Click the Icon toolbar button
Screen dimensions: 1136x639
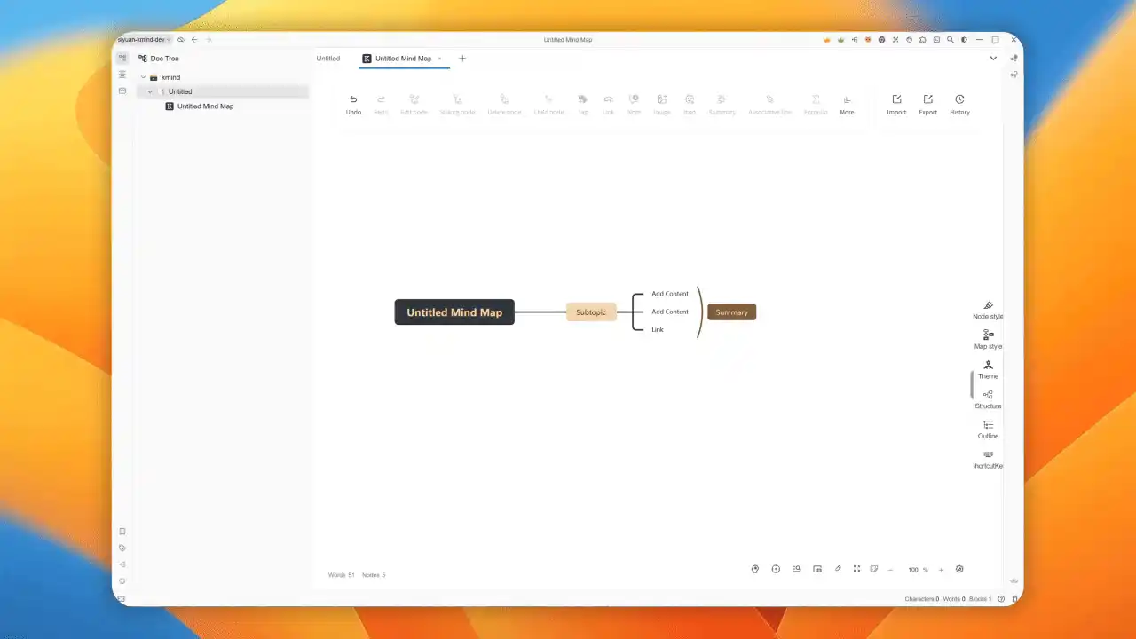(x=690, y=104)
